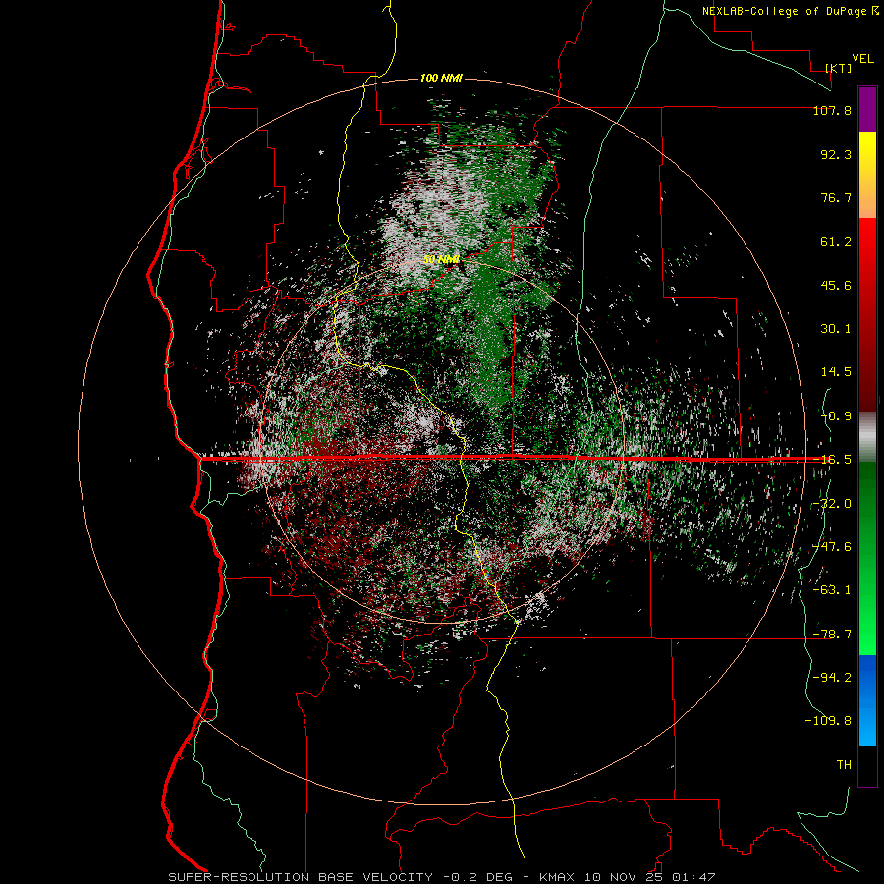Image resolution: width=884 pixels, height=884 pixels.
Task: Click the -94.2 velocity scale value
Action: pyautogui.click(x=832, y=677)
